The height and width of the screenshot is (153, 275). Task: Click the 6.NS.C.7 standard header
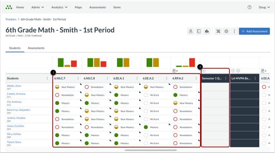click(x=60, y=78)
